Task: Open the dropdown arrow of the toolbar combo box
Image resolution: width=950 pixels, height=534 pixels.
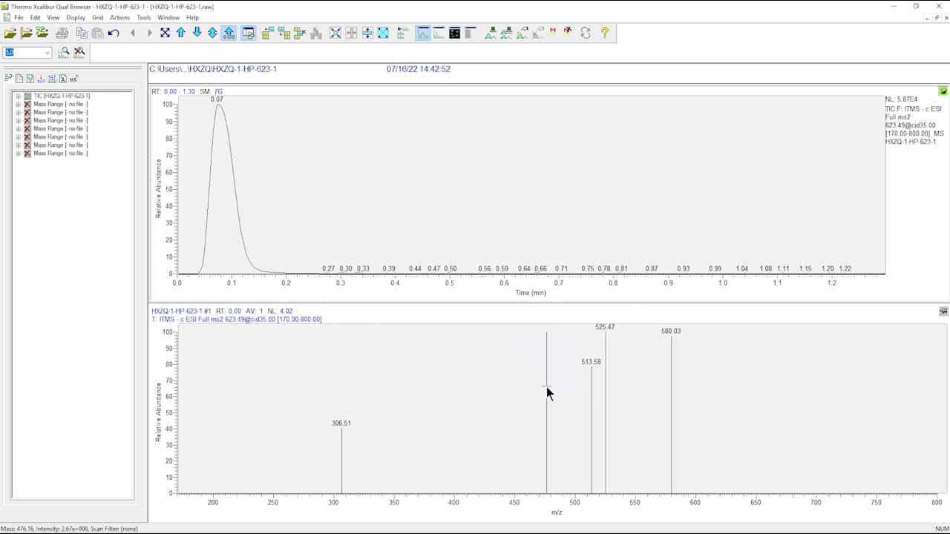Action: pos(47,53)
